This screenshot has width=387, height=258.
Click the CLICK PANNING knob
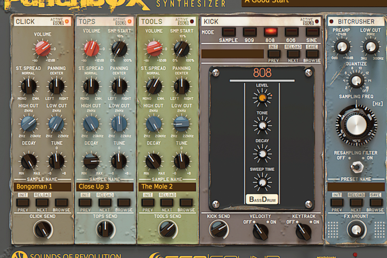click(57, 86)
